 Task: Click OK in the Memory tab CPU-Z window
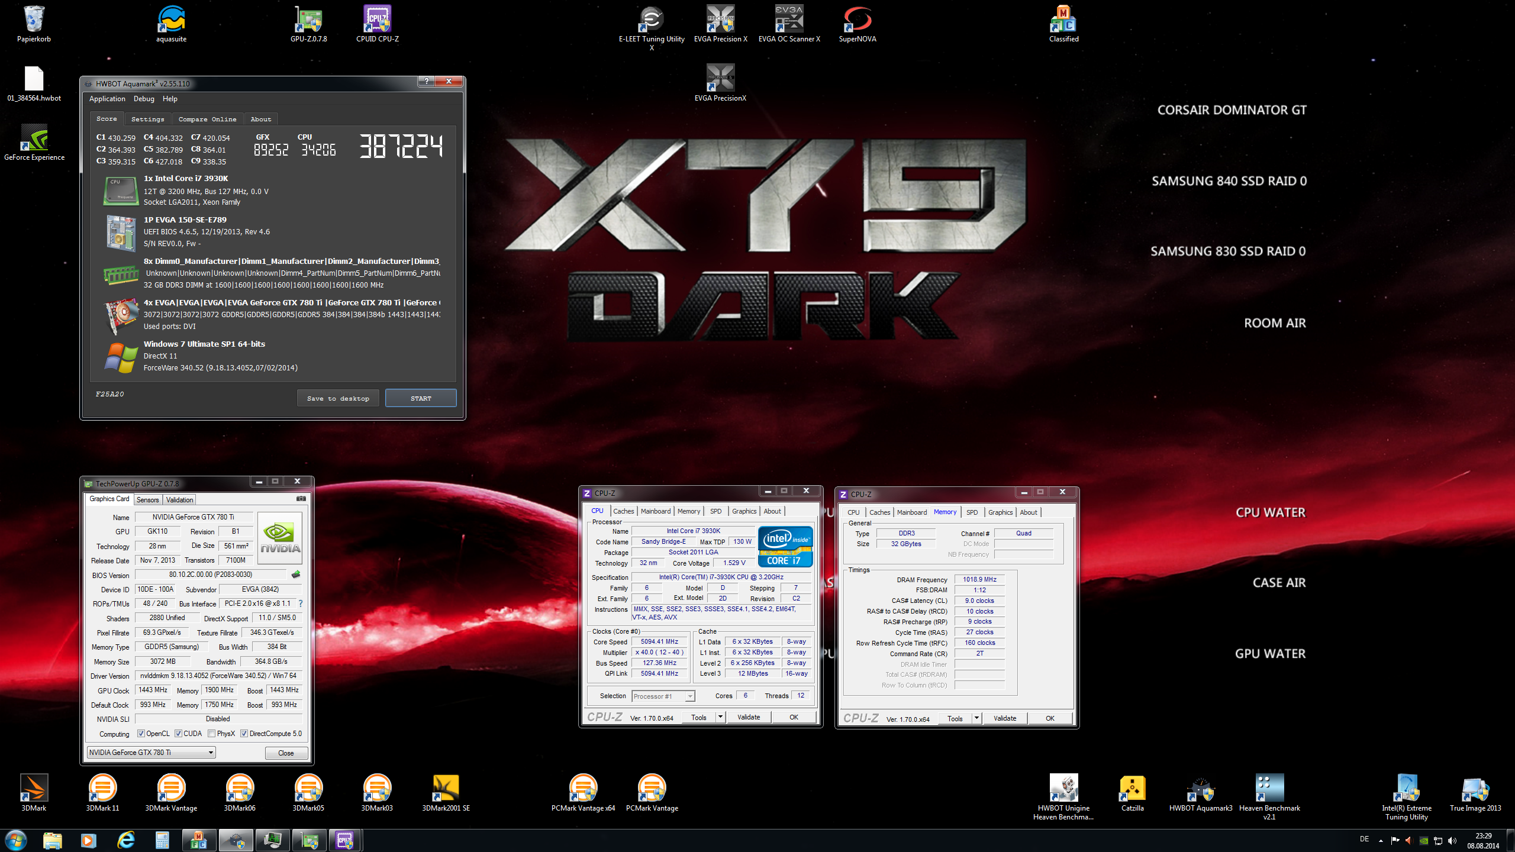click(x=1050, y=718)
